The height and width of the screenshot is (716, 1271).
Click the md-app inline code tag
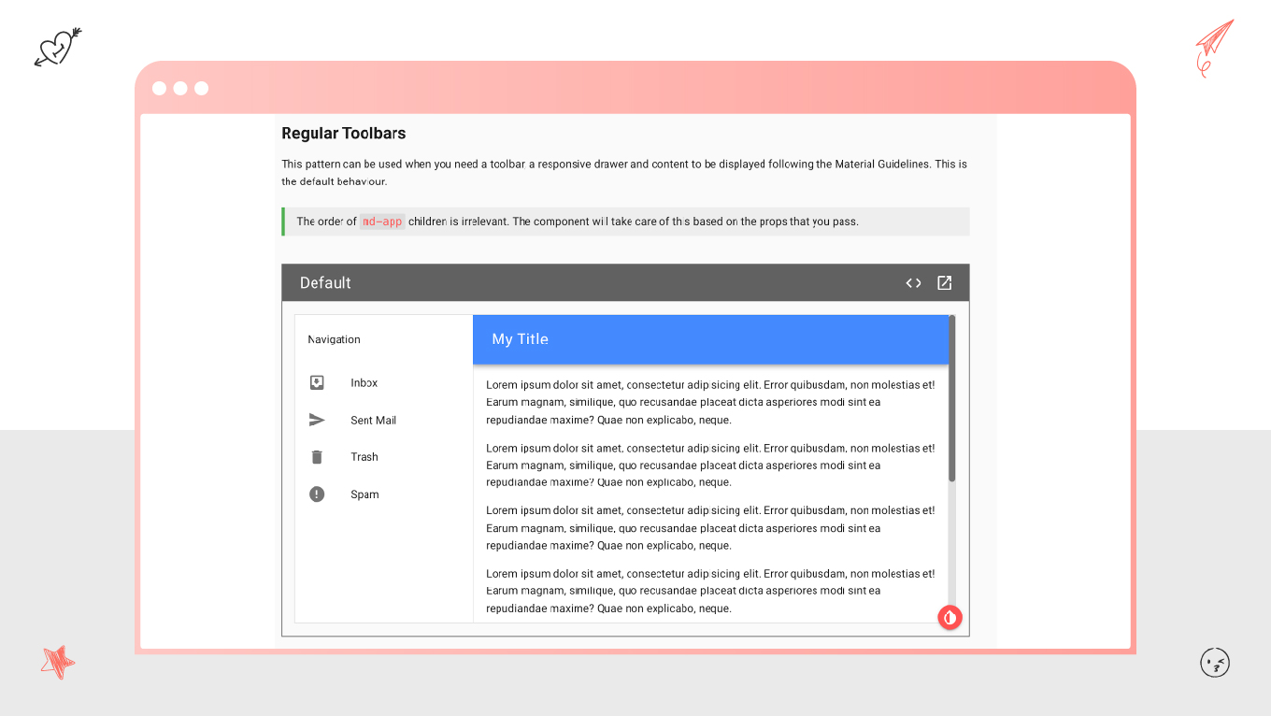point(382,222)
